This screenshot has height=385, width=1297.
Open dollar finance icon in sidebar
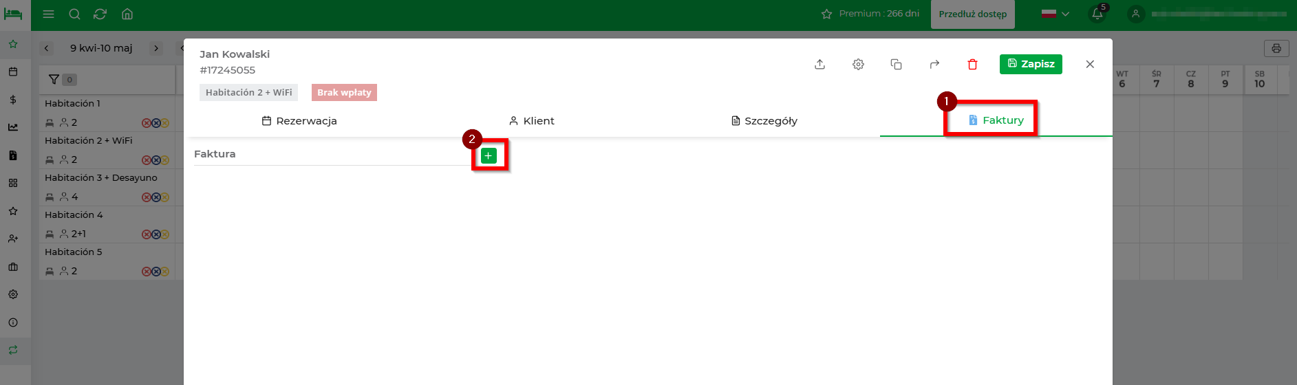13,100
